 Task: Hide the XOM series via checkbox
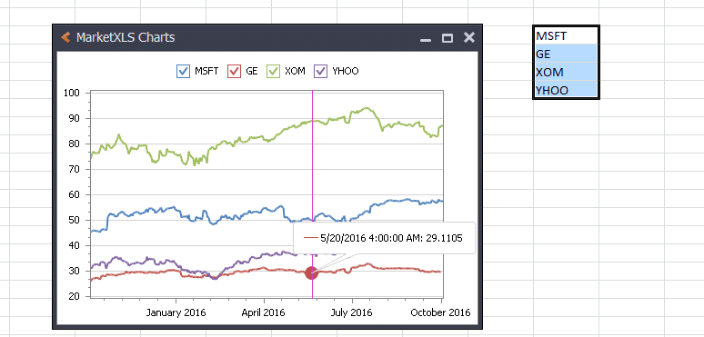[274, 71]
